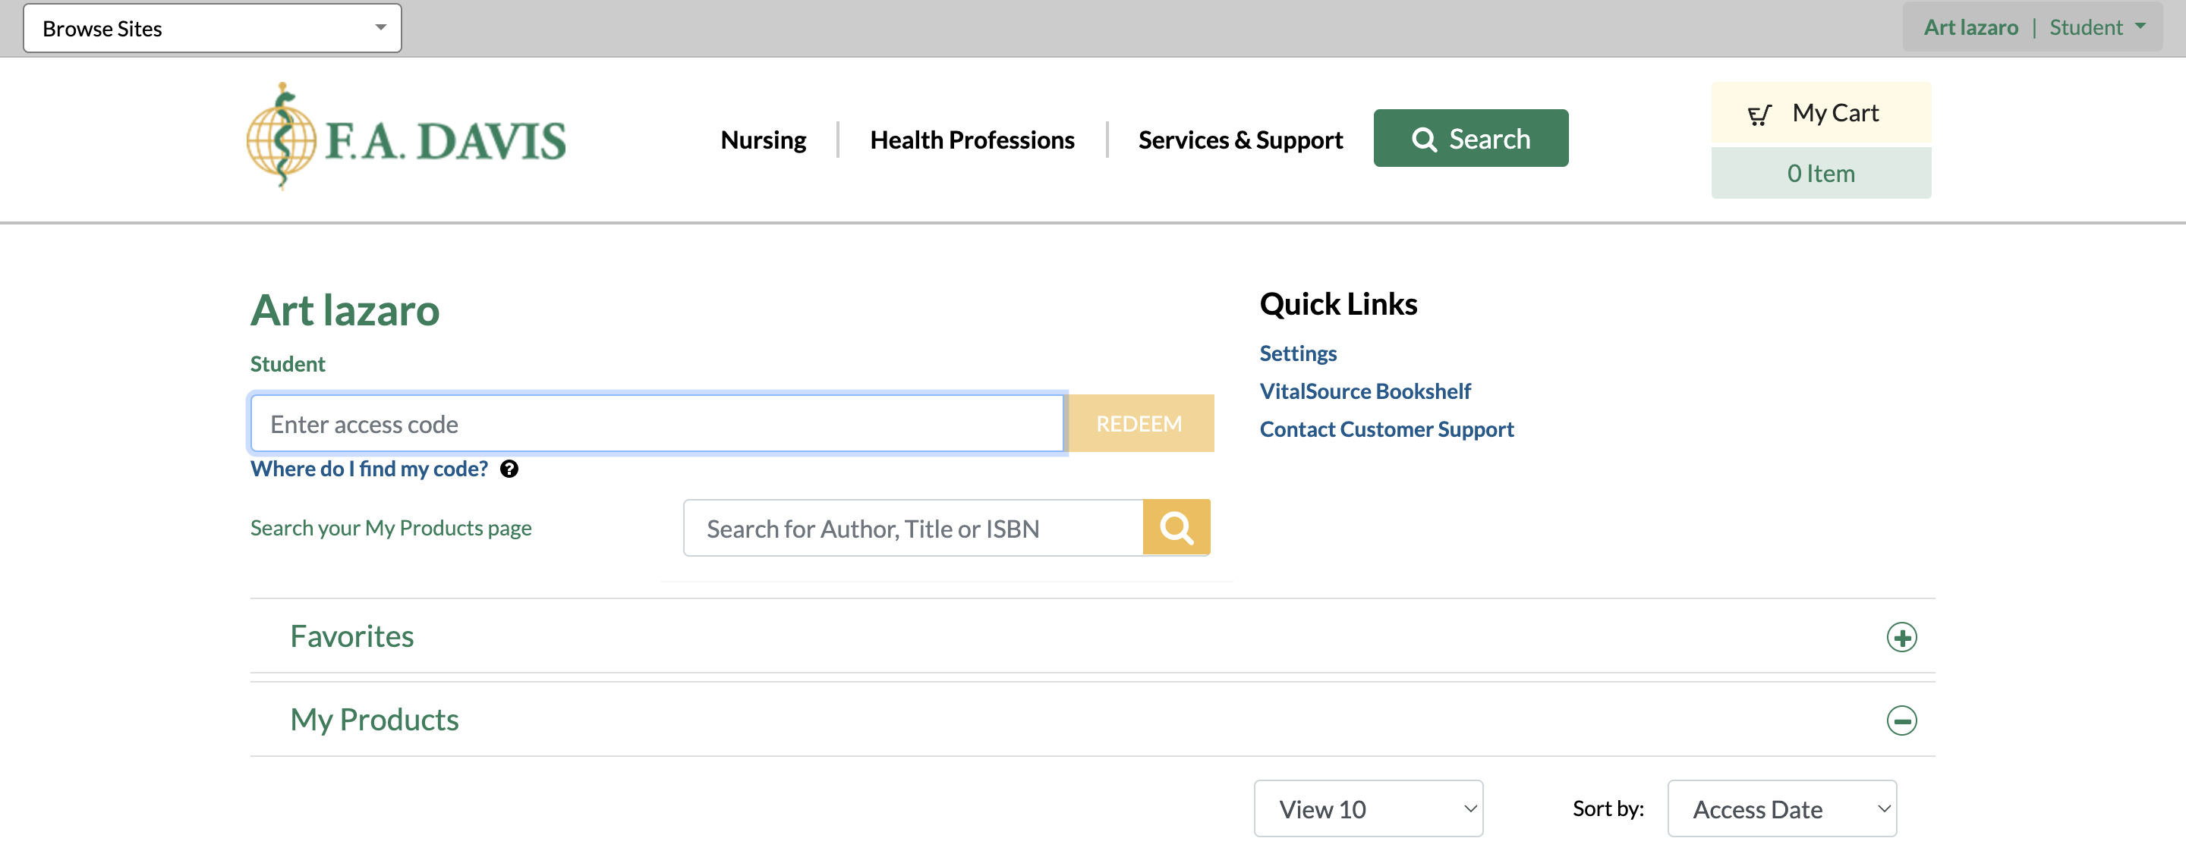Focus the Enter access code field

(x=657, y=423)
